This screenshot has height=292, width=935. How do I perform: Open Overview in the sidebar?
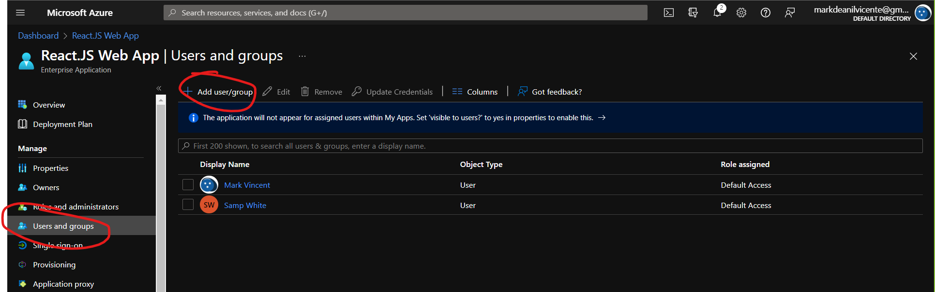click(49, 105)
